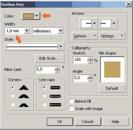Click the Default nib button
Image resolution: width=133 pixels, height=130 pixels.
(112, 88)
